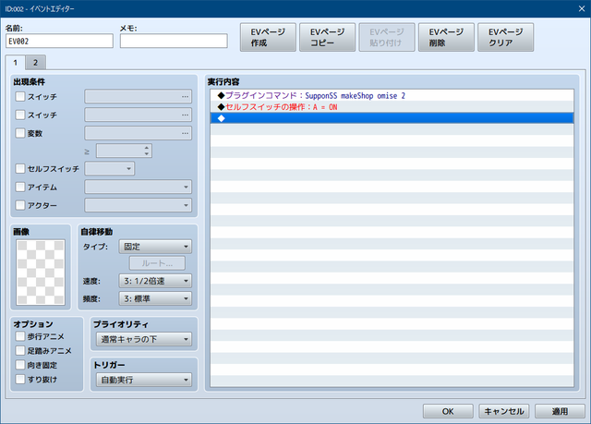Click the 変数 value stepper arrows
591x424 pixels.
(x=147, y=151)
